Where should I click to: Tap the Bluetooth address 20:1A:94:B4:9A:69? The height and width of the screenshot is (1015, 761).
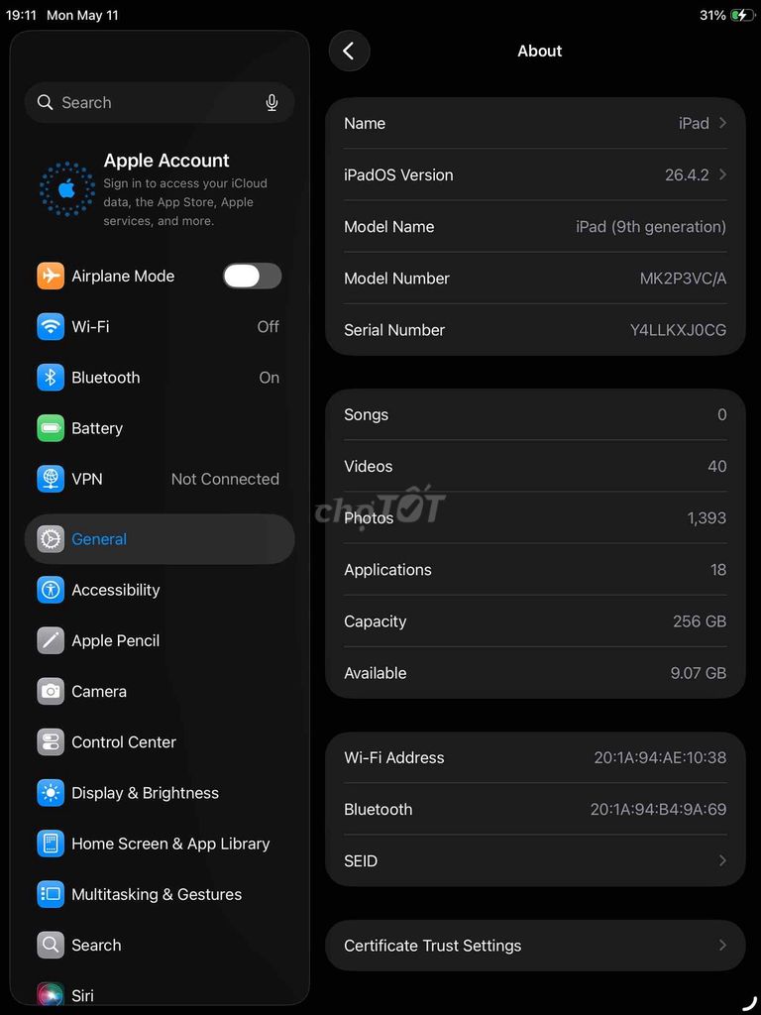click(658, 809)
